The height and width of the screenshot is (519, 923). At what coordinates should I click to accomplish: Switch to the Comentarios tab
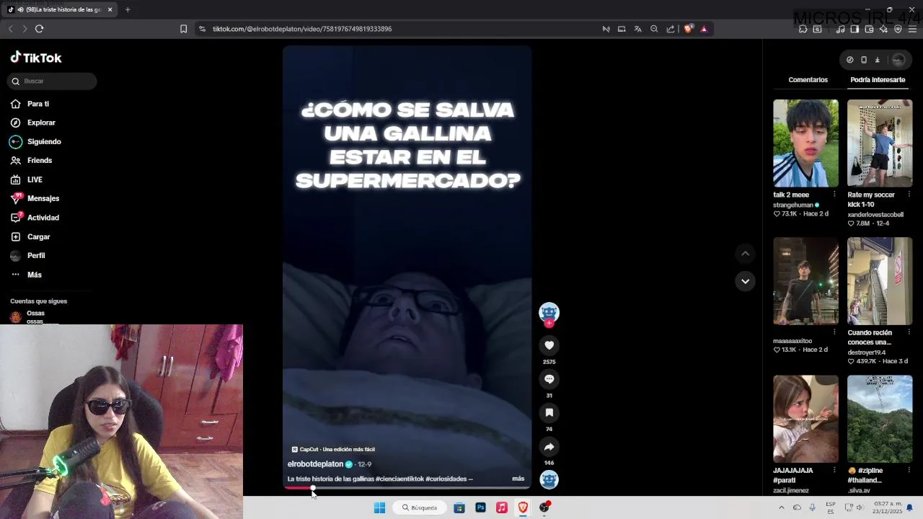tap(808, 80)
